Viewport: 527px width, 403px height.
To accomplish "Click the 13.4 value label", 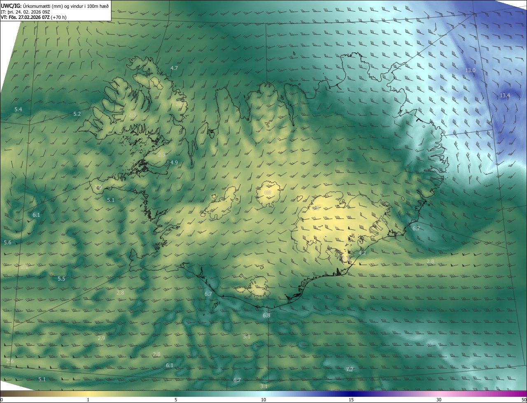I will coord(505,96).
